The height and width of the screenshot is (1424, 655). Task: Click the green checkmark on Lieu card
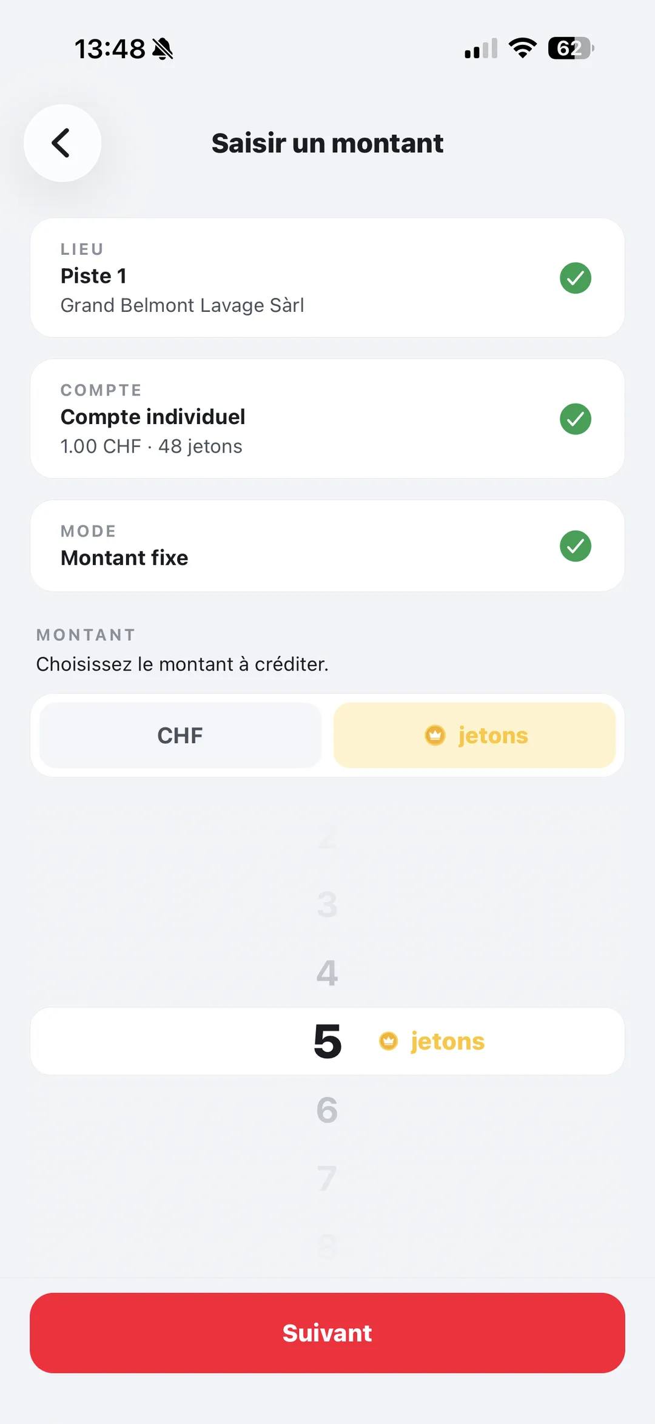[575, 278]
